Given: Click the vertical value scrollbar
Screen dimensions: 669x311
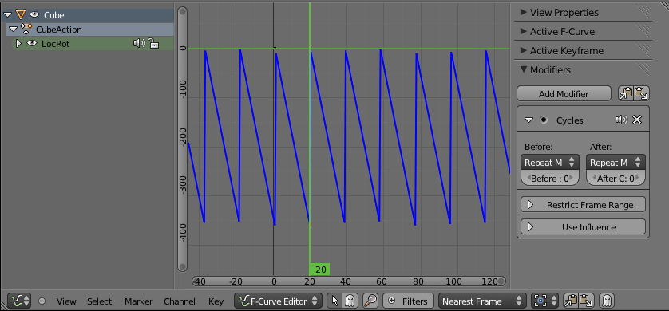Looking at the screenshot, I should (182, 139).
